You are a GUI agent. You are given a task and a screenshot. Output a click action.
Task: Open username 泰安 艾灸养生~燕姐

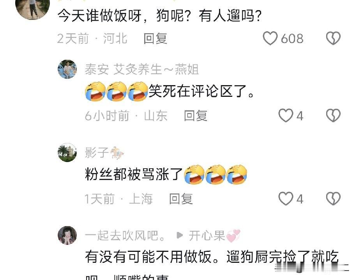point(142,70)
